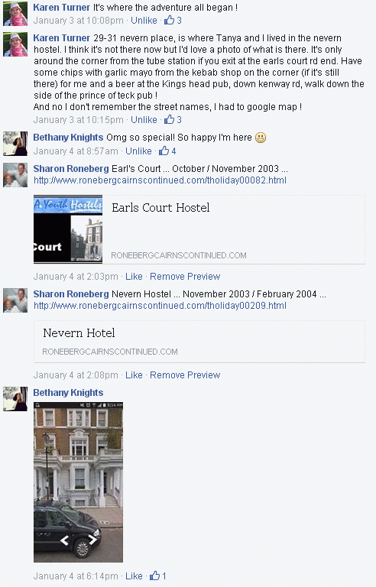
Task: Click thumbs-up icon on Bethany's photo comment
Action: pyautogui.click(x=154, y=576)
